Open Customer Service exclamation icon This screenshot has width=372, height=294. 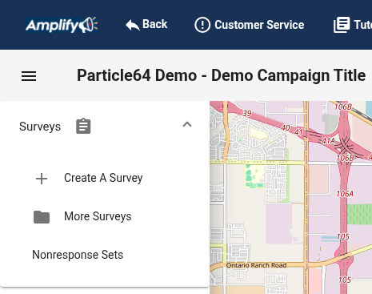pyautogui.click(x=202, y=25)
